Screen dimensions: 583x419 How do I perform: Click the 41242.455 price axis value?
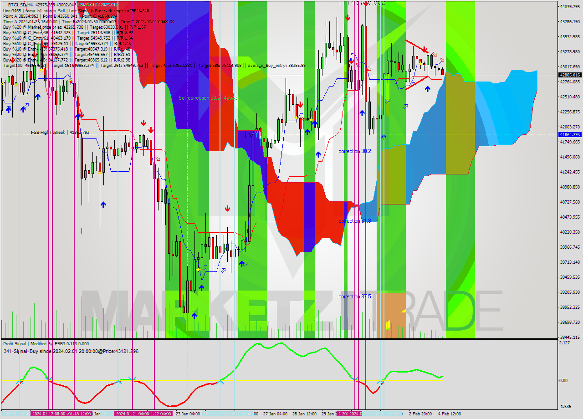(x=570, y=172)
